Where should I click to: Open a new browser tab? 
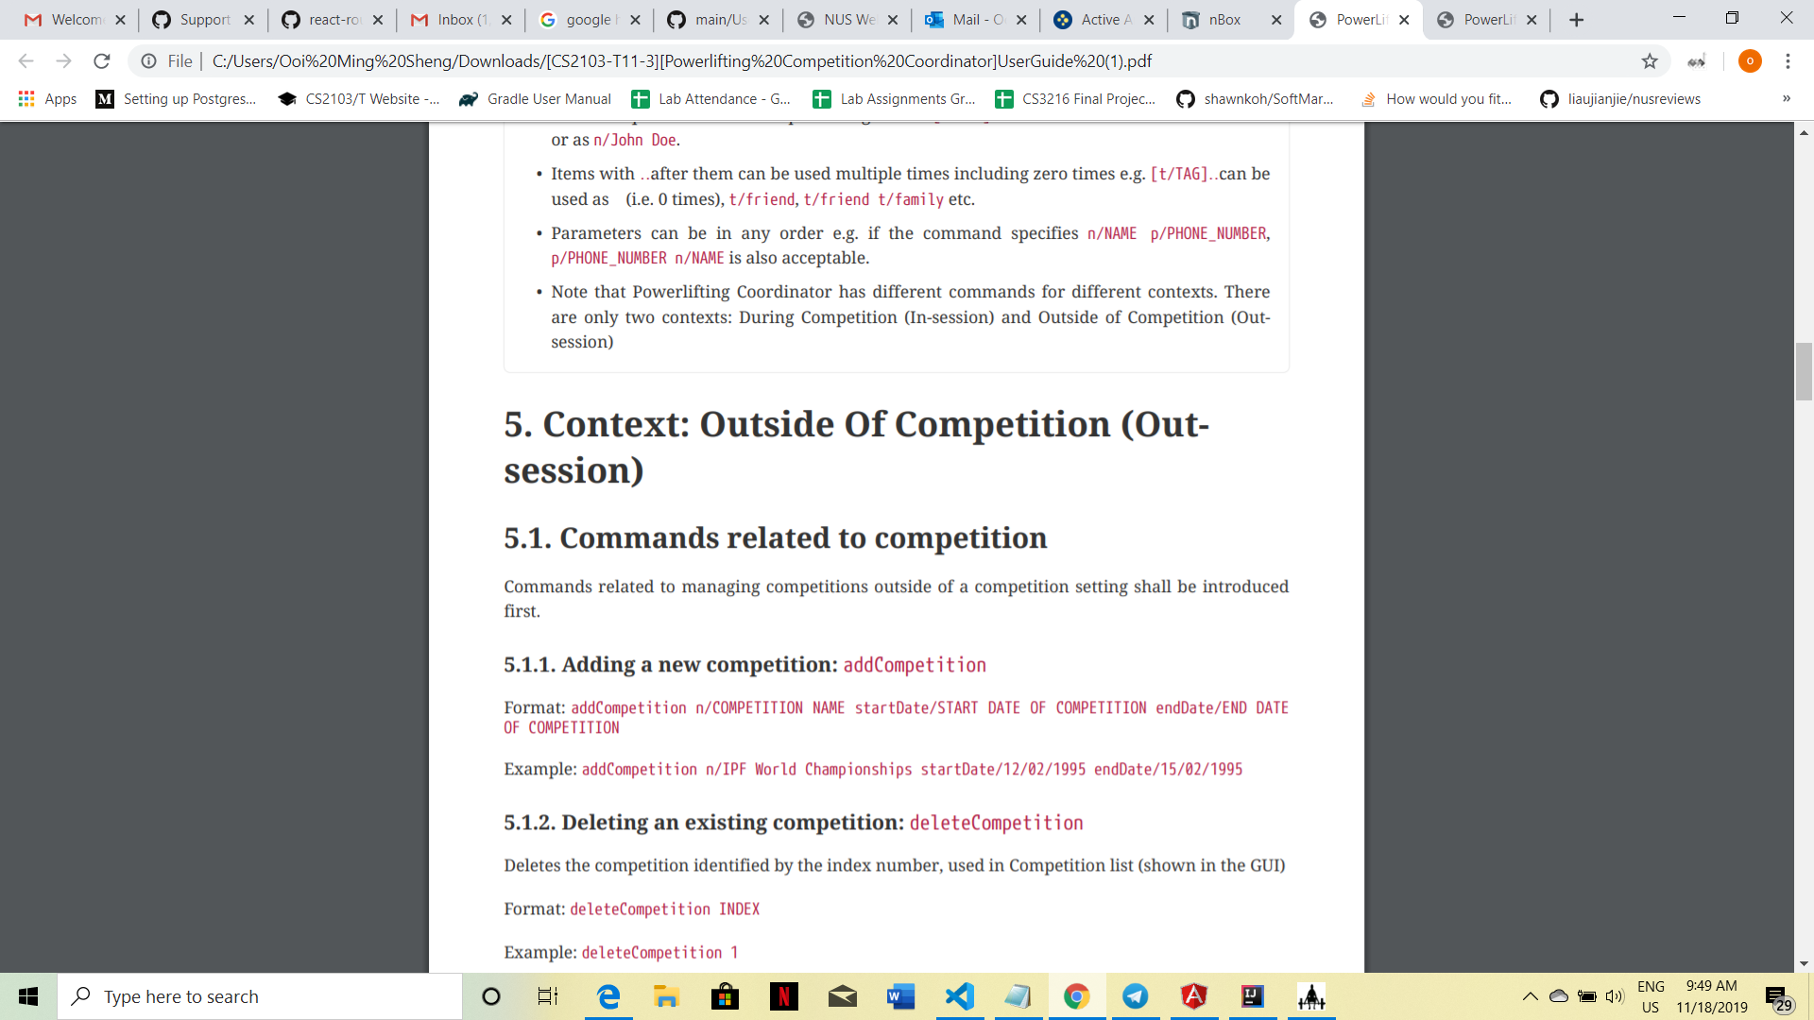click(1576, 20)
